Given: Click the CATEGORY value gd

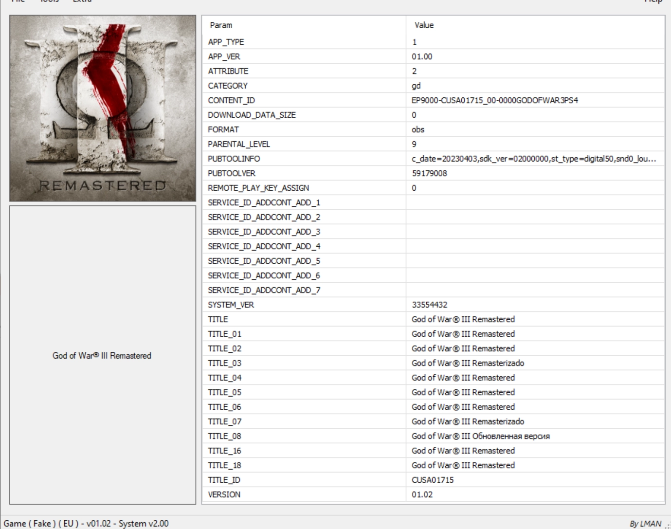Looking at the screenshot, I should [x=416, y=86].
